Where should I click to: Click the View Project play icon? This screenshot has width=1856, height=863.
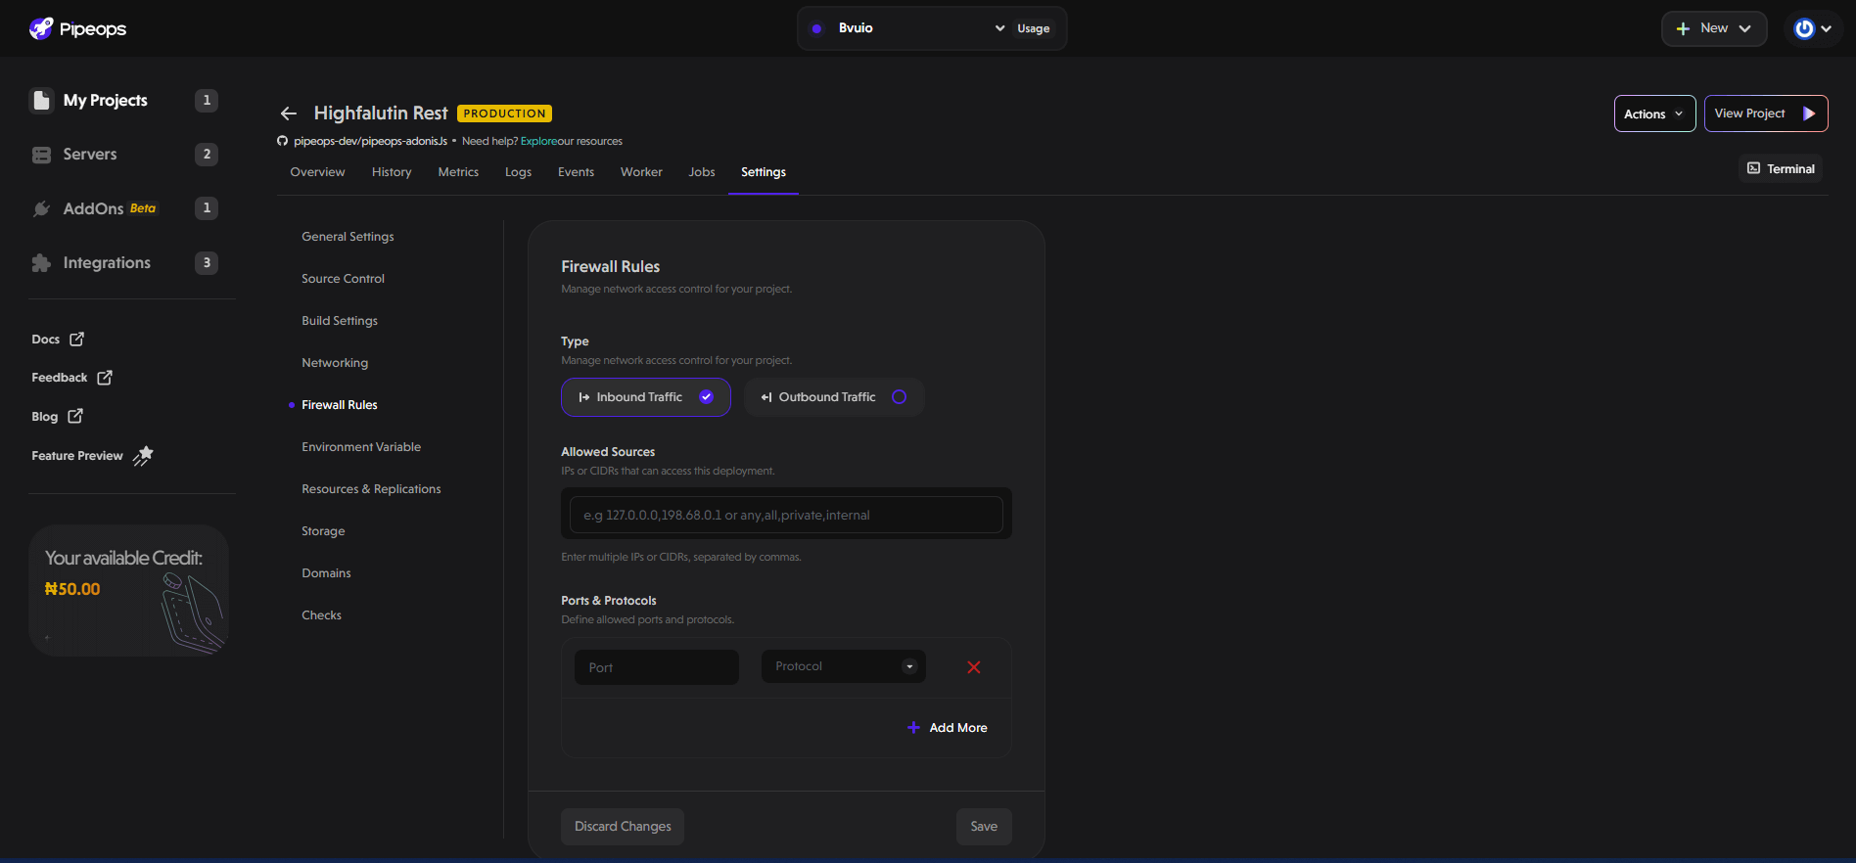pos(1809,114)
